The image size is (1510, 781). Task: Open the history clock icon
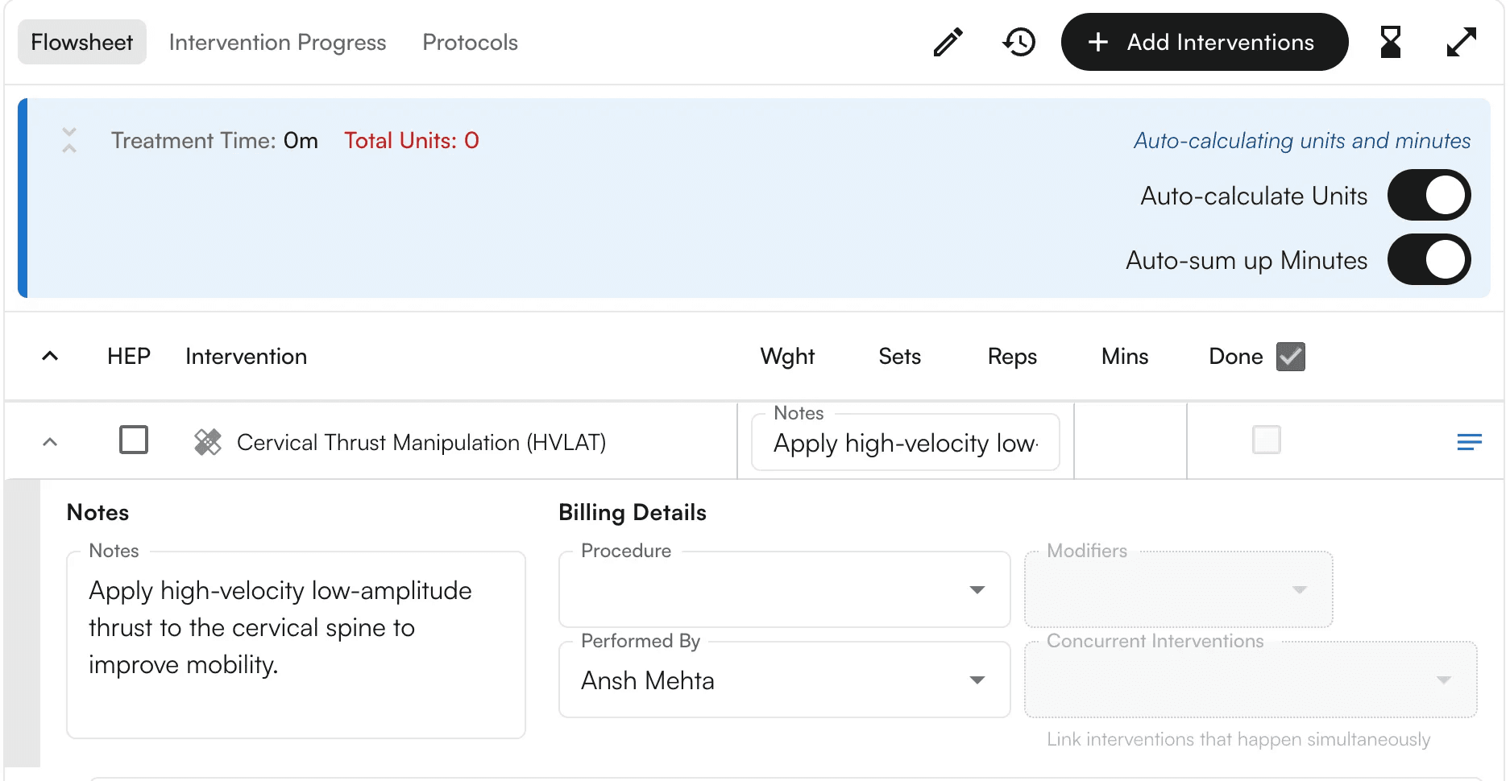pos(1019,43)
